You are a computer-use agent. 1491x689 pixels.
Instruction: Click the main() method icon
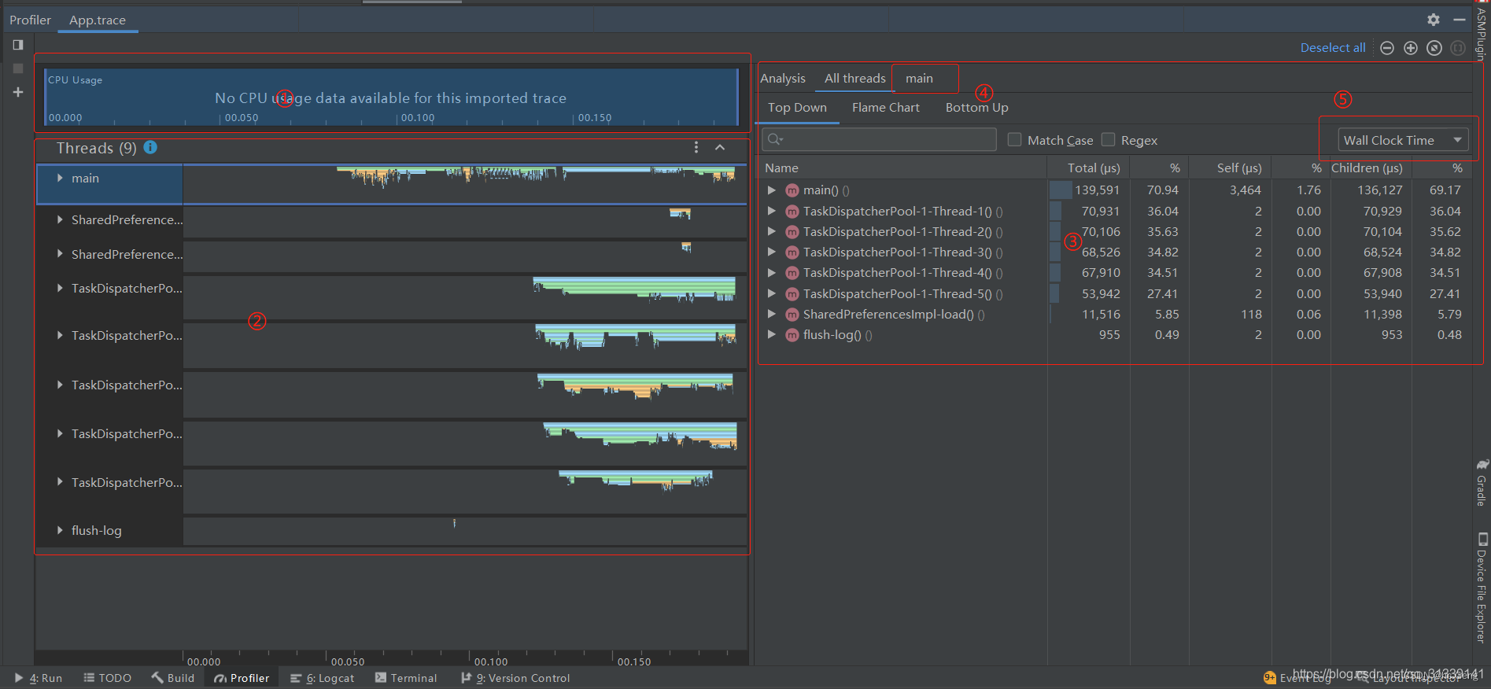click(792, 190)
